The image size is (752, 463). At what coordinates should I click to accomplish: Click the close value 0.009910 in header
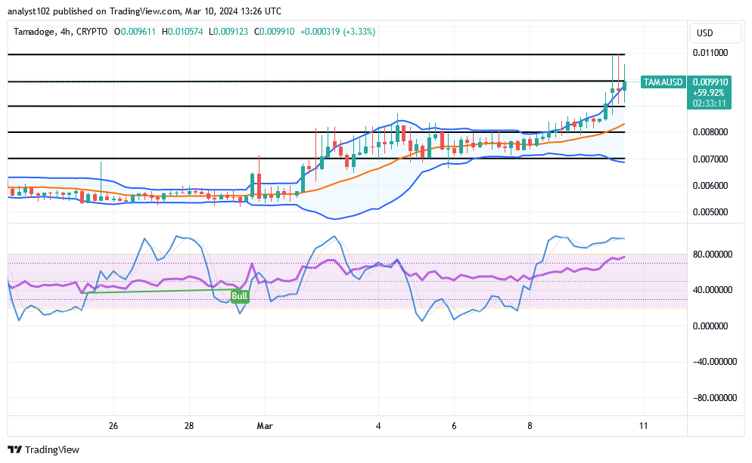point(277,32)
